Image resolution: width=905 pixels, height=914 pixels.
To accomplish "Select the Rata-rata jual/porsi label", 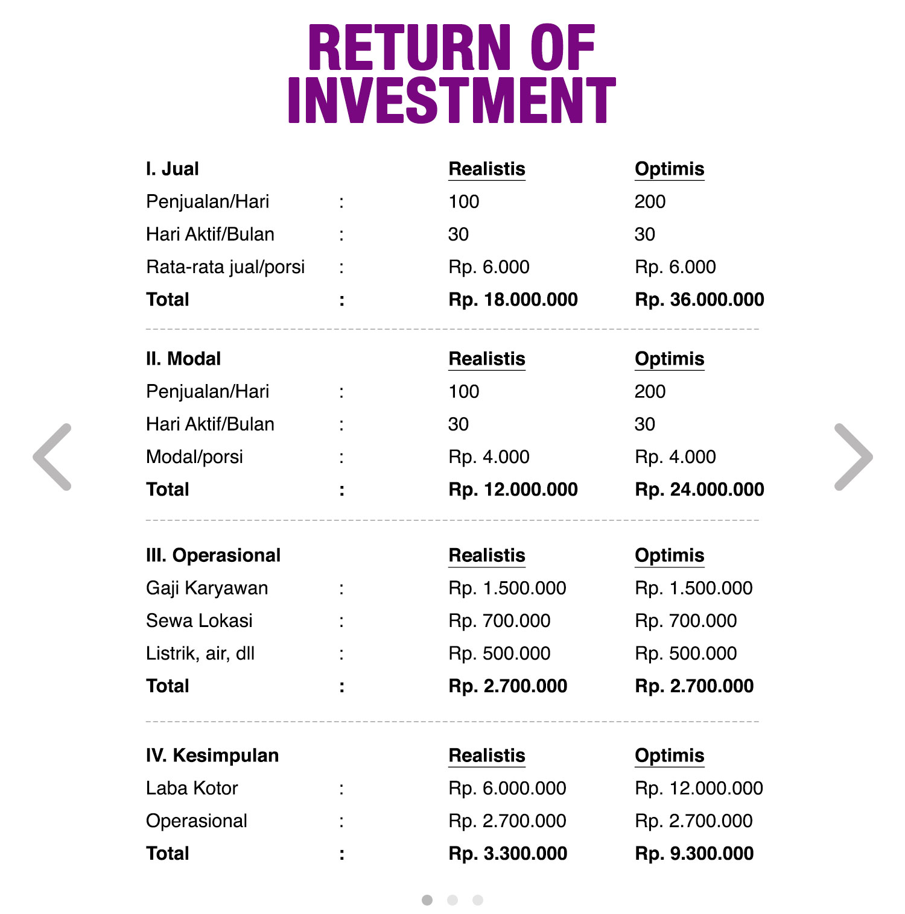I will pyautogui.click(x=225, y=267).
